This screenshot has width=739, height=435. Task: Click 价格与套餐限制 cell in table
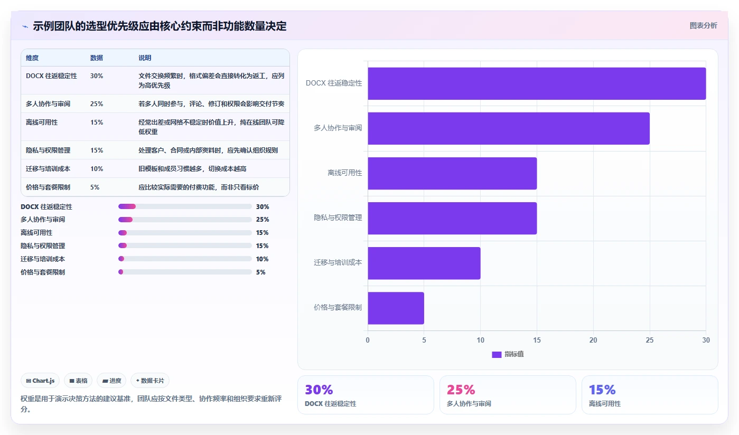(48, 187)
